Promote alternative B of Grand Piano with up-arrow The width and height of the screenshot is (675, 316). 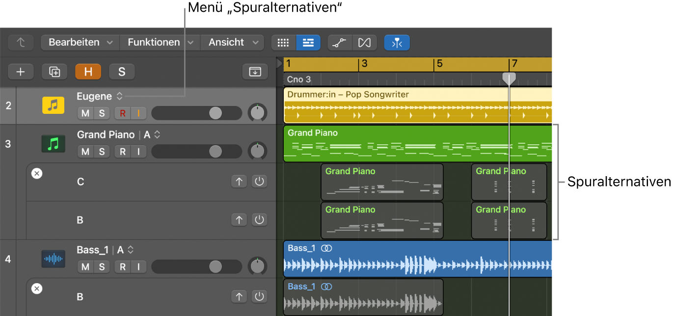coord(239,220)
